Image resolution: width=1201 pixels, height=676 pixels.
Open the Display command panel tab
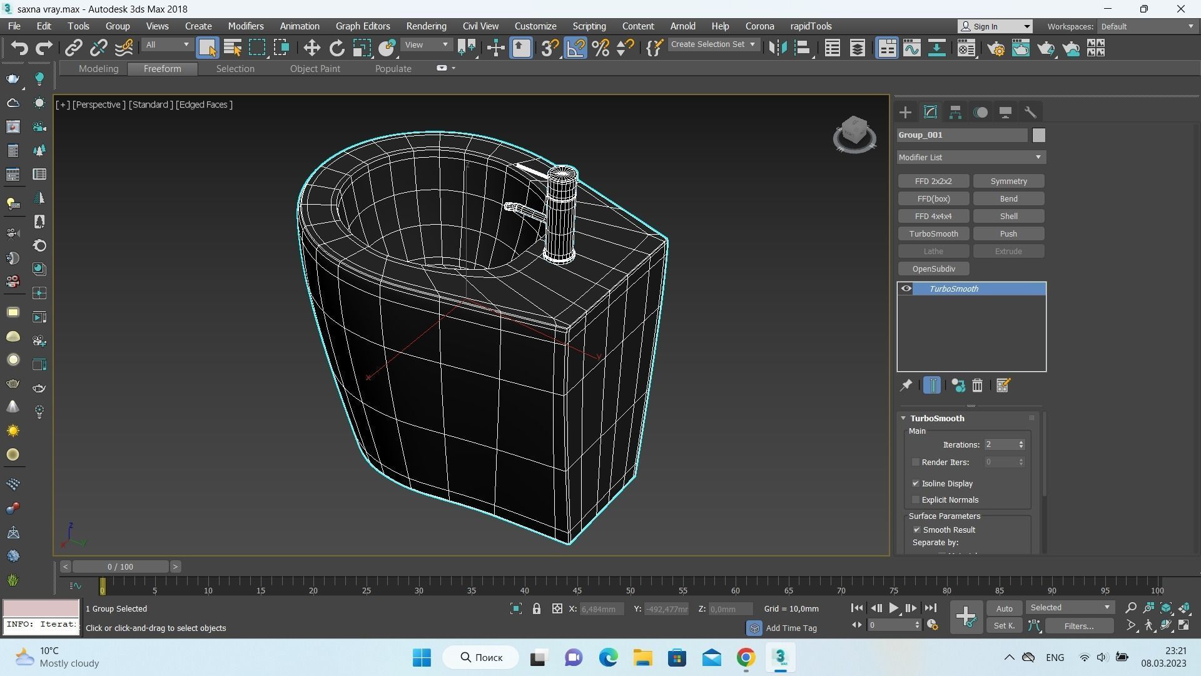click(x=1005, y=113)
